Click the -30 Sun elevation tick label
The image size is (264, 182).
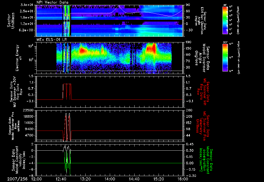[189, 30]
